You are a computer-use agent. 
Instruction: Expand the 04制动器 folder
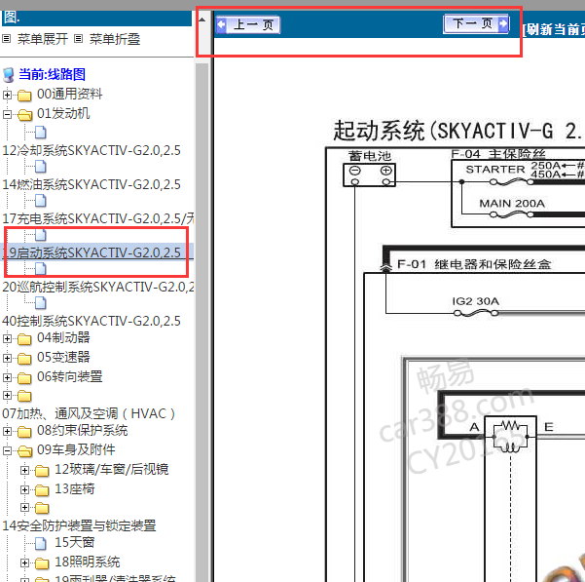(x=7, y=339)
